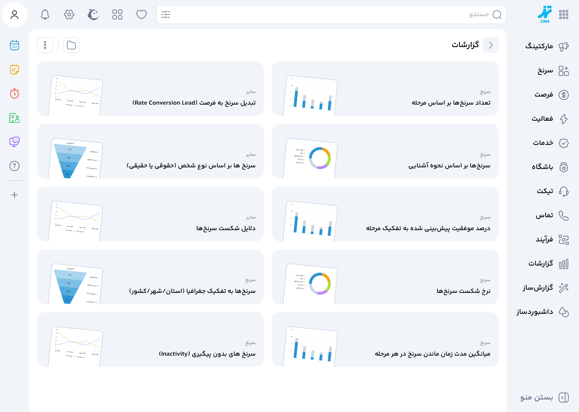
Task: Open the four-squares widgets icon
Action: pos(117,14)
